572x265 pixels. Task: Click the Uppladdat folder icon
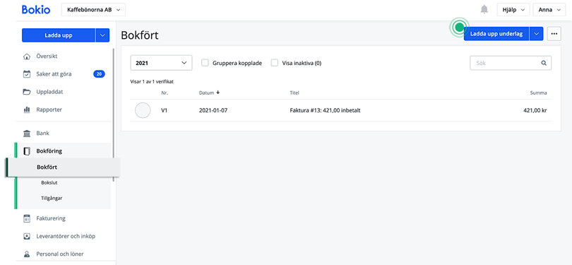(x=27, y=92)
